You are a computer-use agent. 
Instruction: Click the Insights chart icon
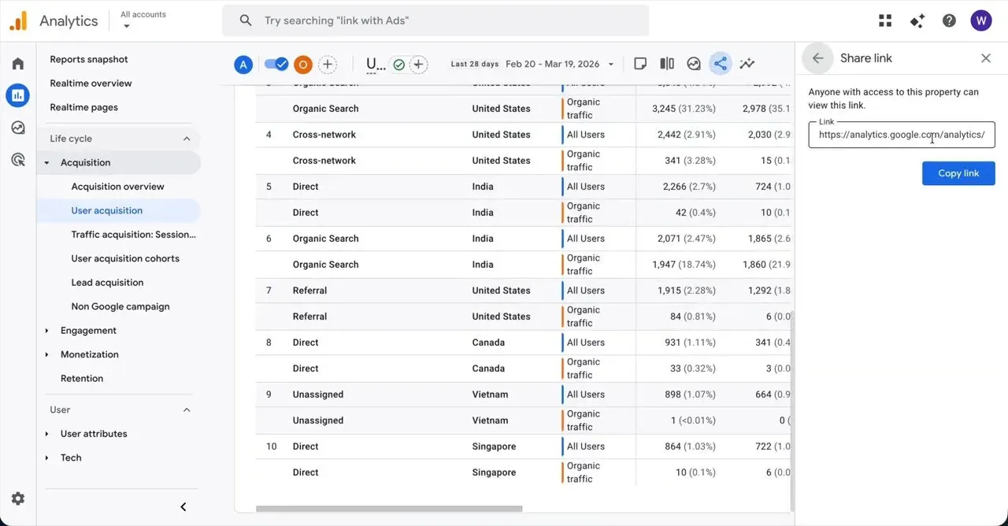(x=694, y=64)
